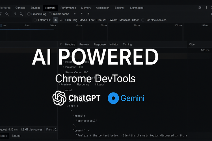Screen dimensions: 212x141
Task: Filter requests by Doc
Action: pyautogui.click(x=99, y=20)
